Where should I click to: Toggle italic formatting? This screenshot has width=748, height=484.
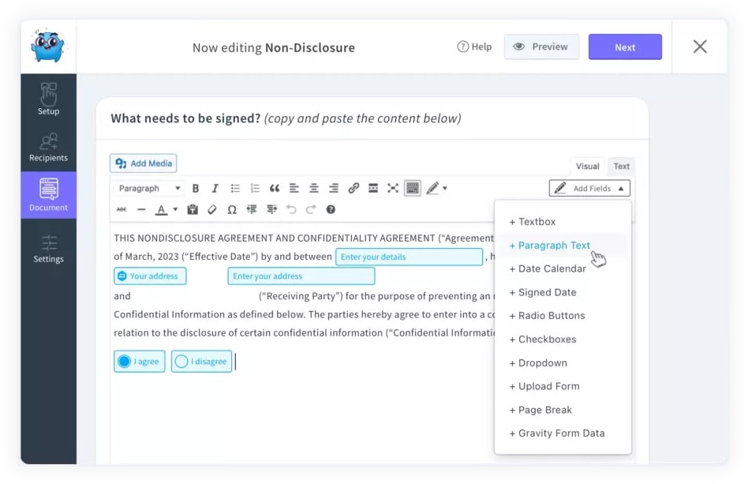tap(215, 188)
